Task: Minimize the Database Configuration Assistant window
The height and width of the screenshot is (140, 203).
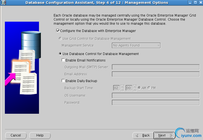Action: tap(190, 2)
